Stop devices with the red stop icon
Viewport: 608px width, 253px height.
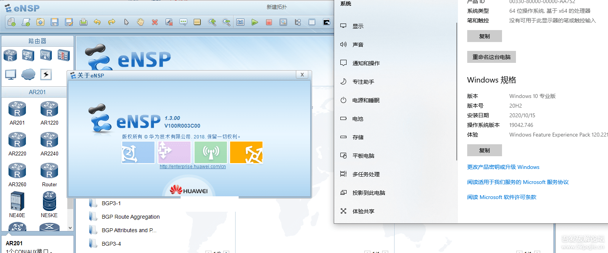[269, 22]
